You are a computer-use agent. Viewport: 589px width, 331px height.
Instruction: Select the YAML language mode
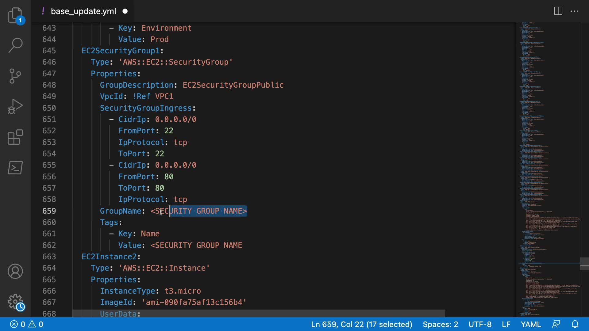tap(531, 324)
